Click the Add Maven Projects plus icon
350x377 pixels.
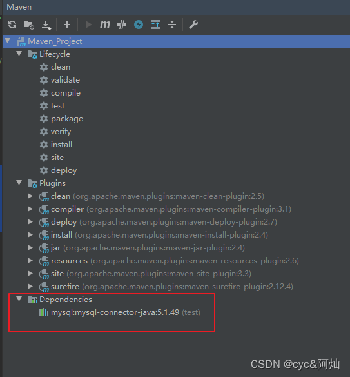(x=67, y=25)
